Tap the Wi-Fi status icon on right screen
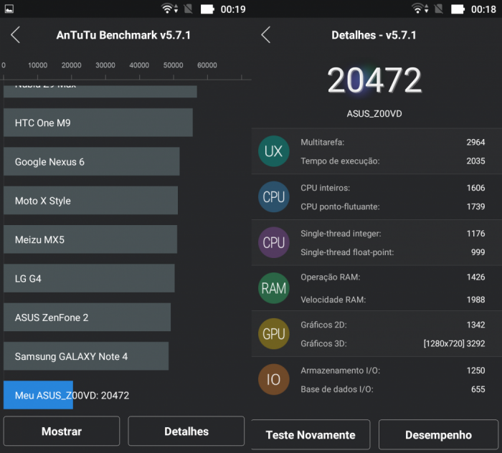The width and height of the screenshot is (502, 453). point(420,9)
